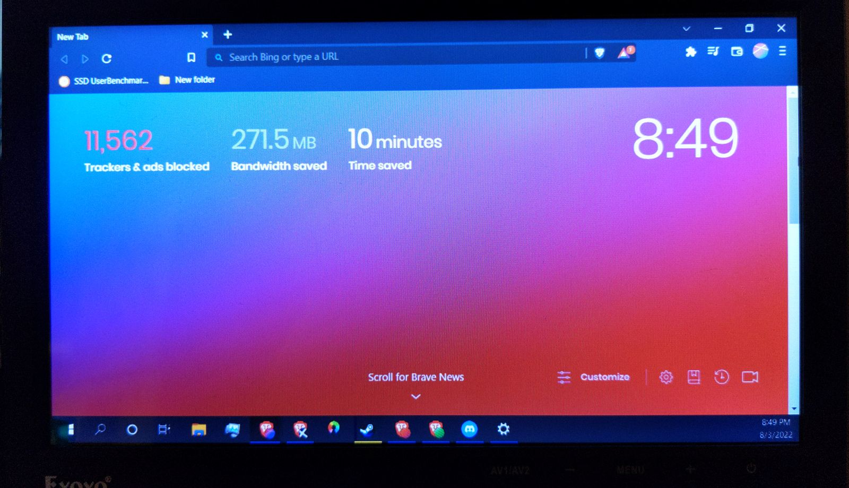
Task: Click the vertical scrollbar thumb
Action: 793,160
